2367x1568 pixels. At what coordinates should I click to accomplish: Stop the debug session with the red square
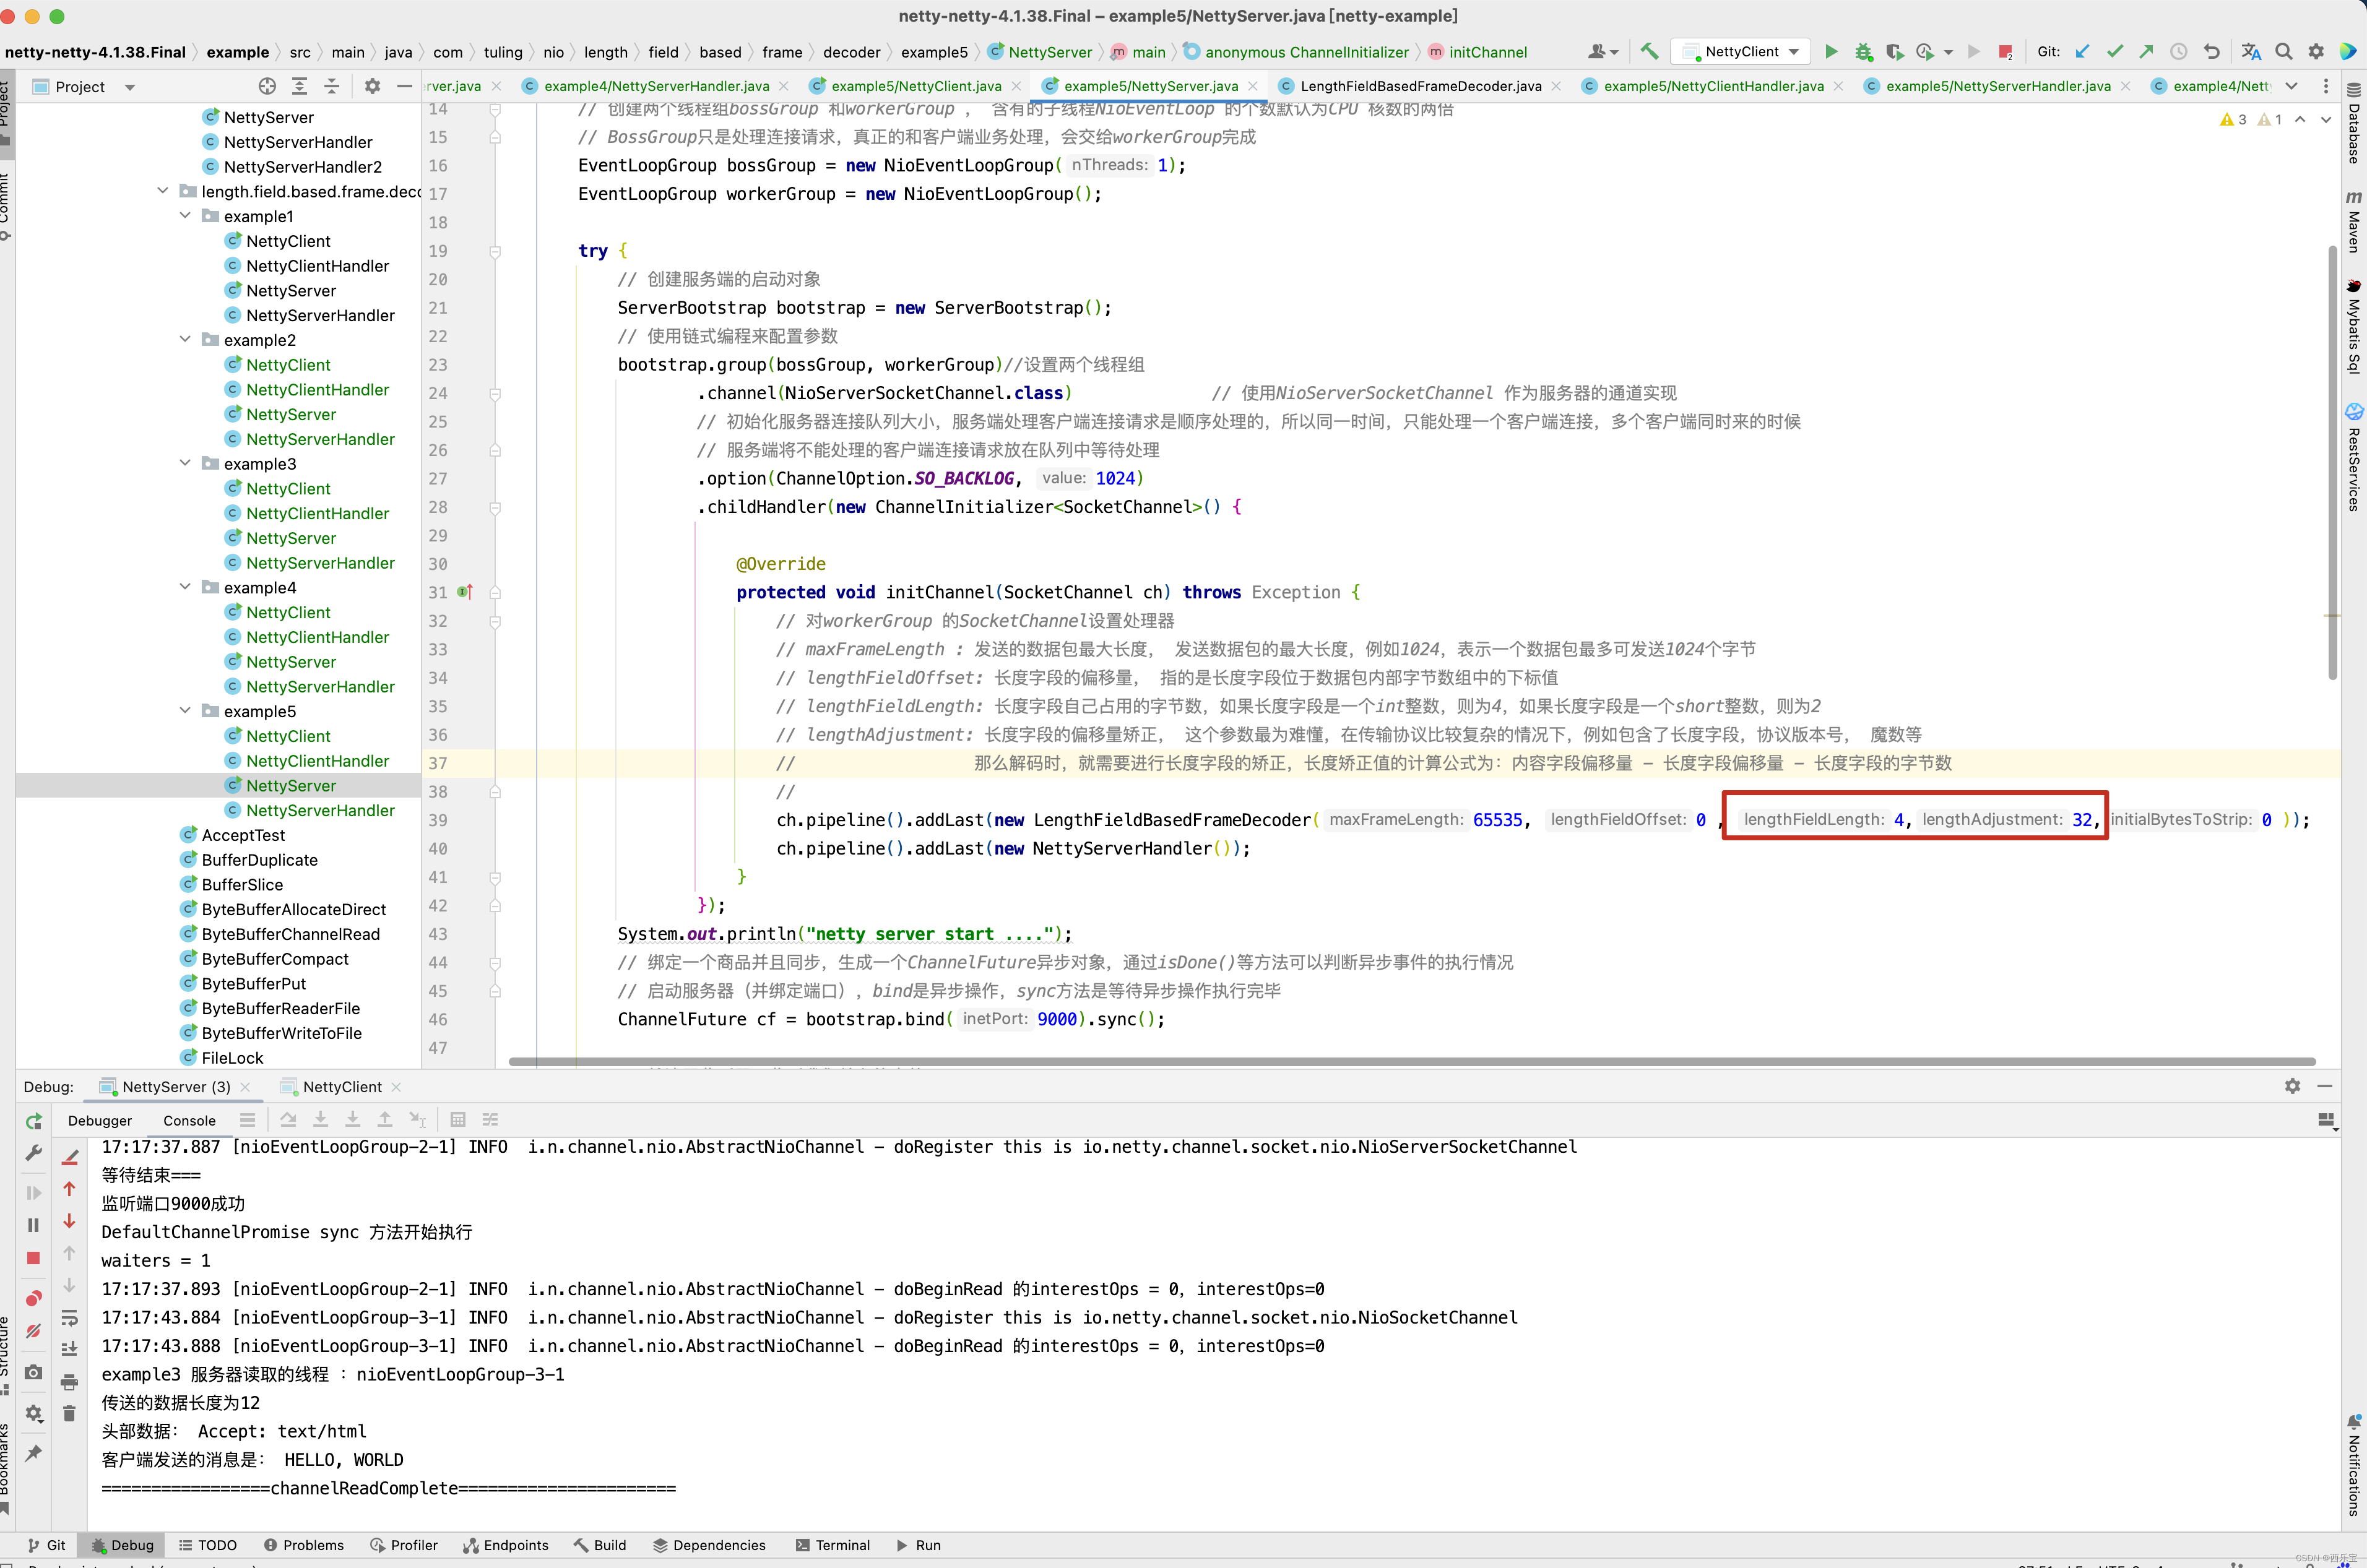click(33, 1258)
